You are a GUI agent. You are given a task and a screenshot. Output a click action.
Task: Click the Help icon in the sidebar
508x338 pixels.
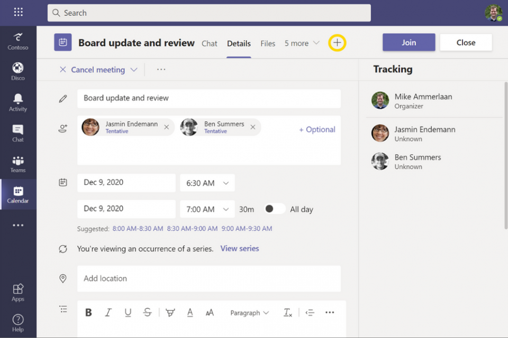tap(18, 321)
